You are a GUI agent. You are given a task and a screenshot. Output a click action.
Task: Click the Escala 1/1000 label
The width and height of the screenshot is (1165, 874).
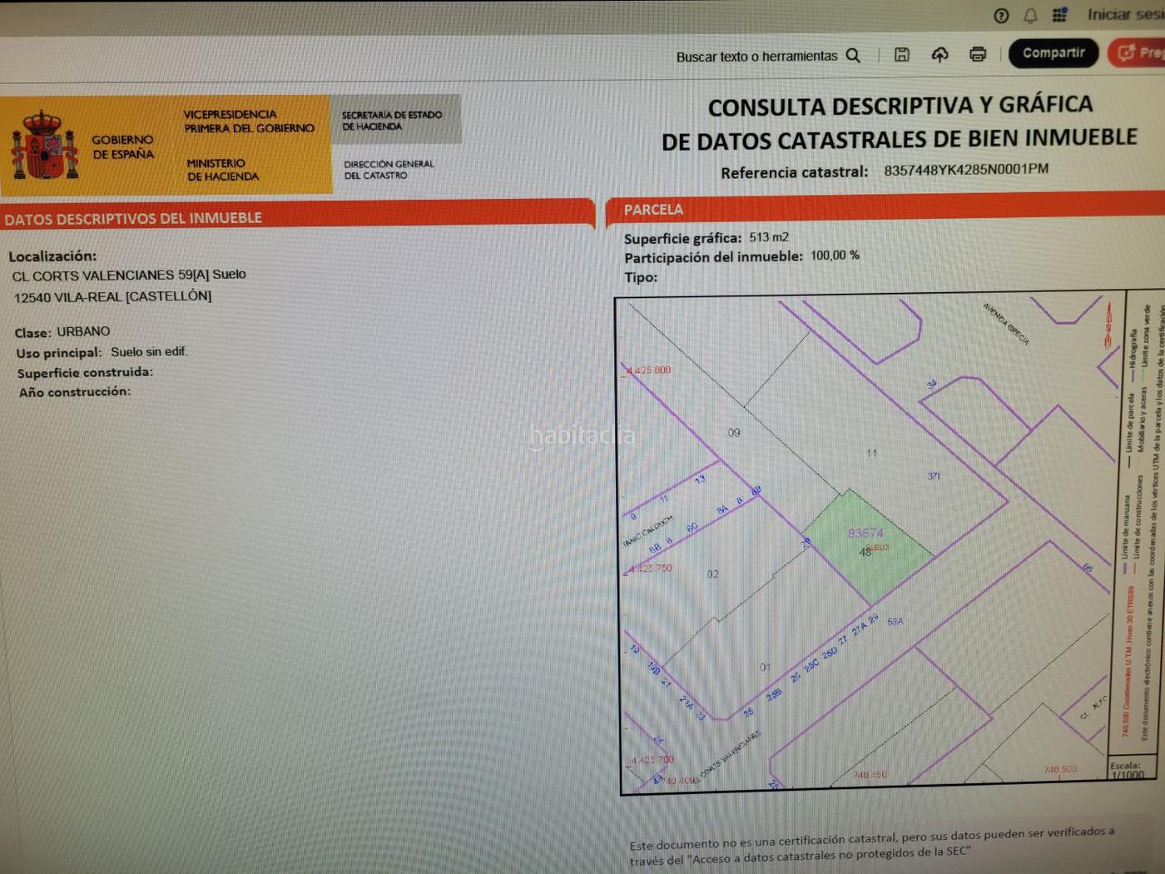click(x=1126, y=770)
